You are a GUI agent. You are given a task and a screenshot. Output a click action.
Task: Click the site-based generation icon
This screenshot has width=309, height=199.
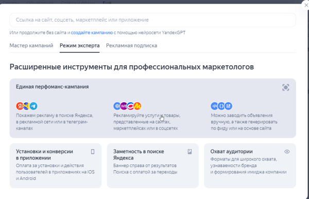[x=228, y=106]
